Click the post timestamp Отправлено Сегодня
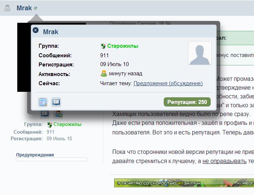The height and width of the screenshot is (195, 254). point(140,23)
